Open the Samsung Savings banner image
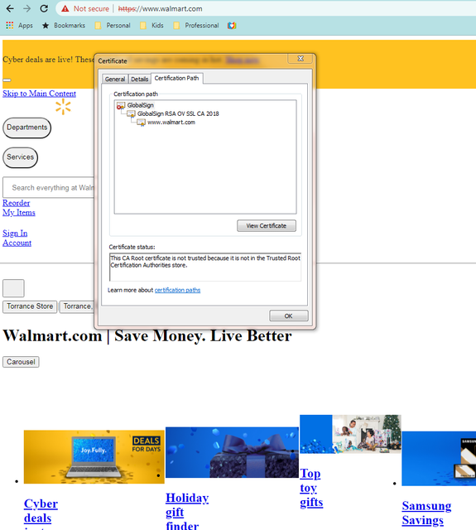 pos(439,459)
